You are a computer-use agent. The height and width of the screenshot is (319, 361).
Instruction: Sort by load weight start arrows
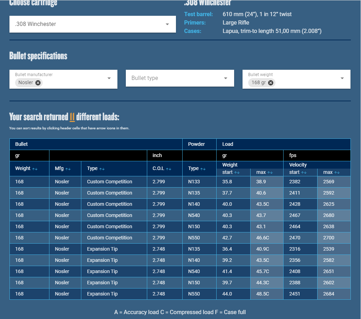point(237,172)
